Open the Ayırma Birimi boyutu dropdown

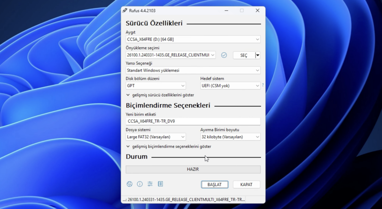click(x=230, y=137)
